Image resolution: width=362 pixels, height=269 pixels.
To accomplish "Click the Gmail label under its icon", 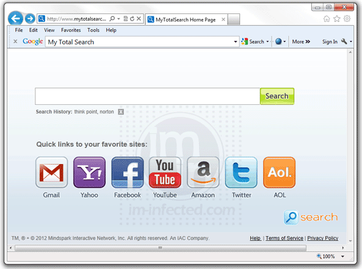I will click(51, 195).
